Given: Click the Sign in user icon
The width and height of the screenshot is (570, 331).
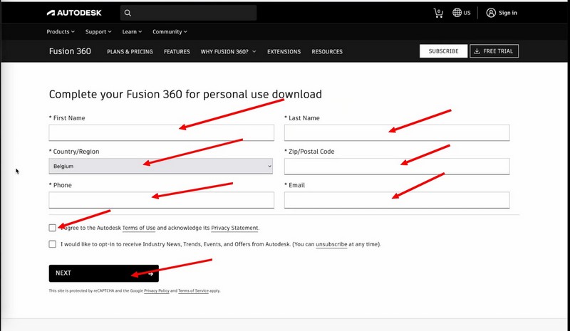Looking at the screenshot, I should [x=491, y=13].
